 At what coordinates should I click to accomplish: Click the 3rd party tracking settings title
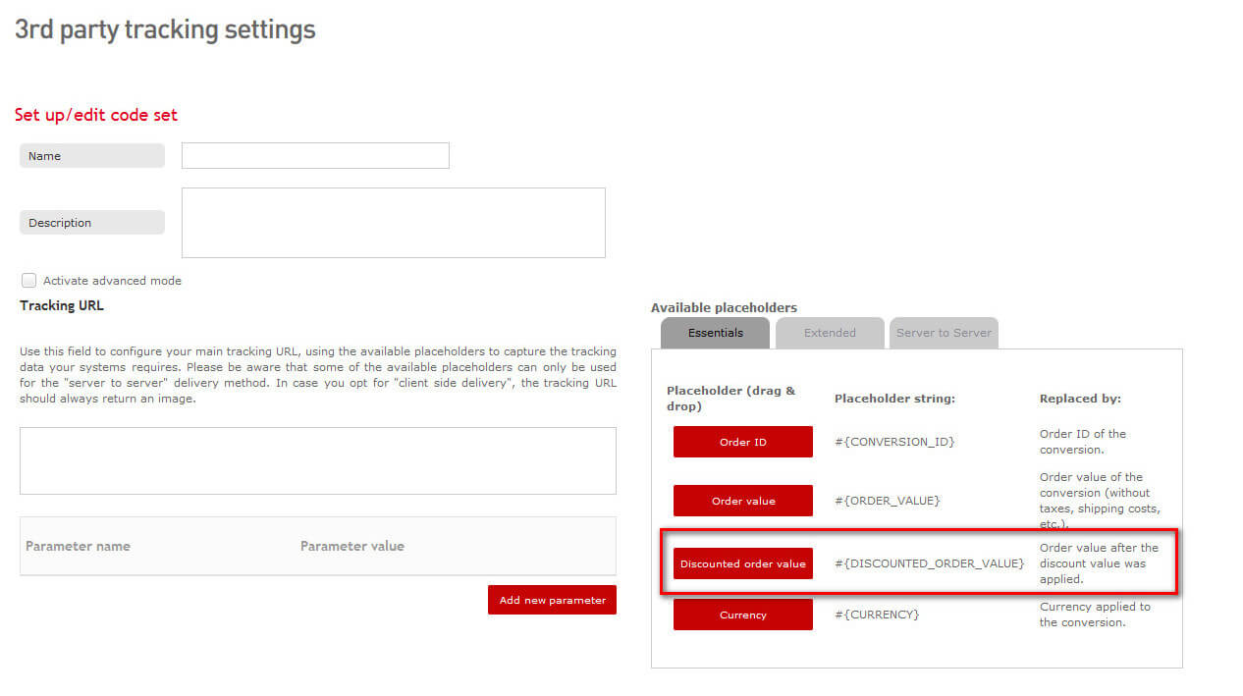point(165,29)
